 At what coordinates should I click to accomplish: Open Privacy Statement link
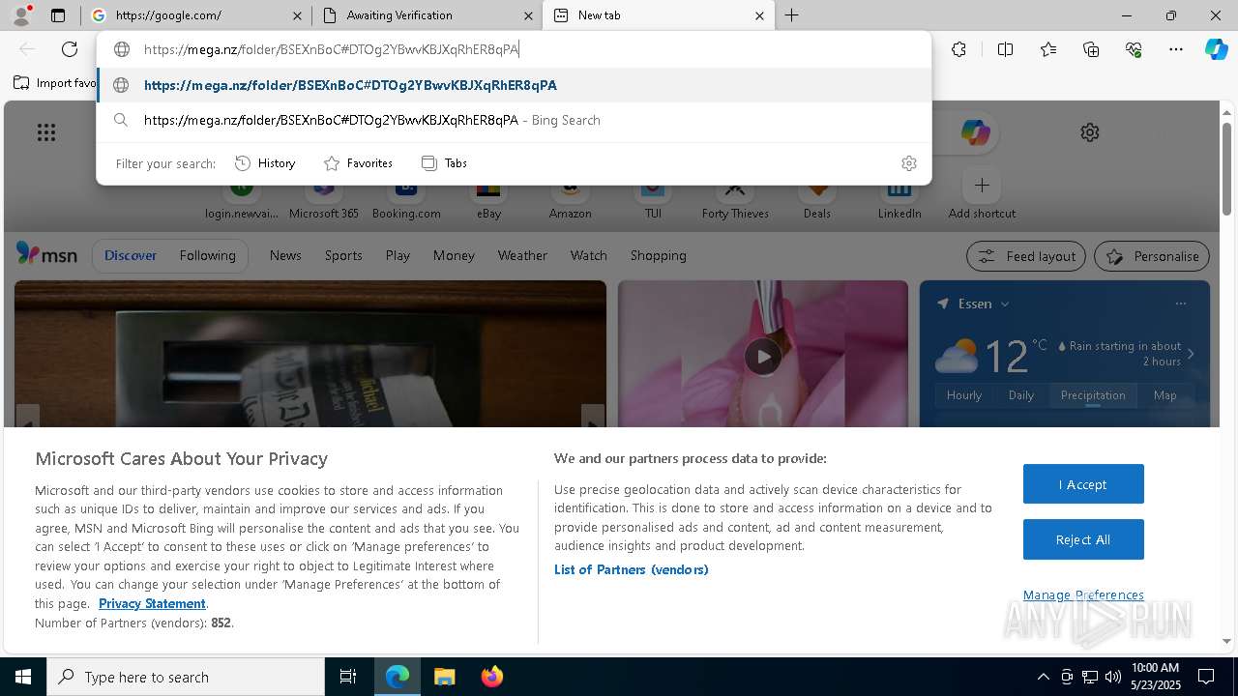pyautogui.click(x=152, y=603)
